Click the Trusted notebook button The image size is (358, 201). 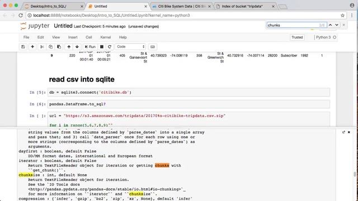point(297,37)
